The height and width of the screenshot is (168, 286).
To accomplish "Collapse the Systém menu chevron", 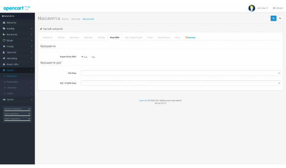I will (x=32, y=70).
